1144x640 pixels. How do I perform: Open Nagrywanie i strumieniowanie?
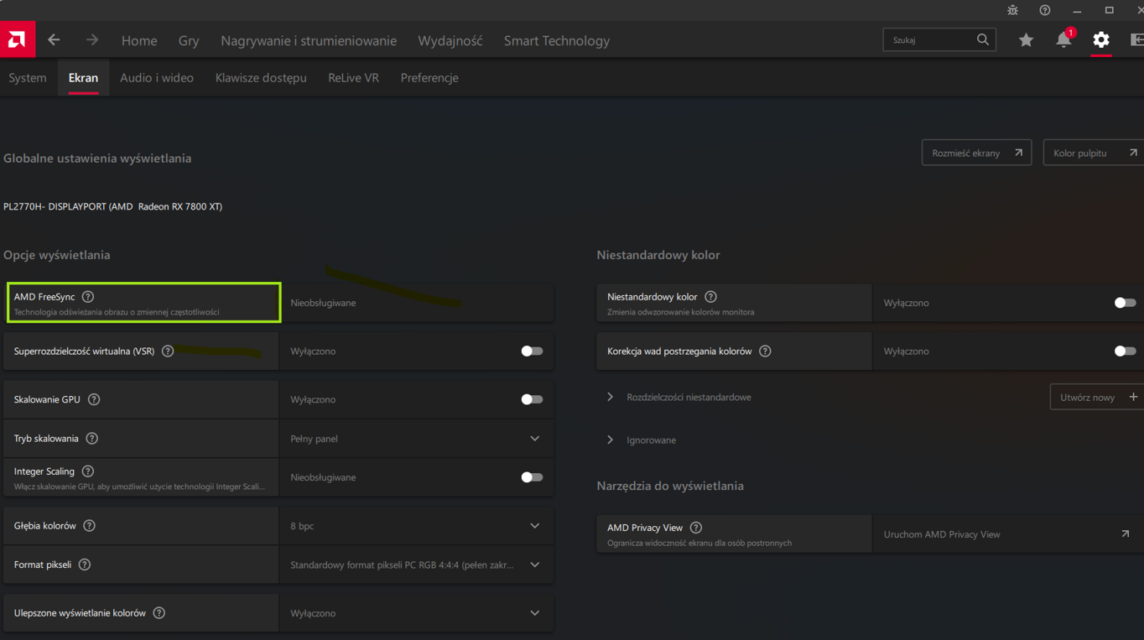(309, 40)
